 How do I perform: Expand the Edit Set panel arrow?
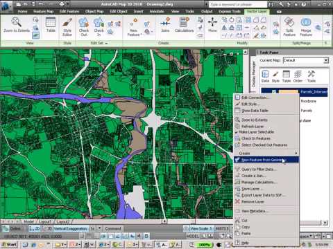[106, 43]
